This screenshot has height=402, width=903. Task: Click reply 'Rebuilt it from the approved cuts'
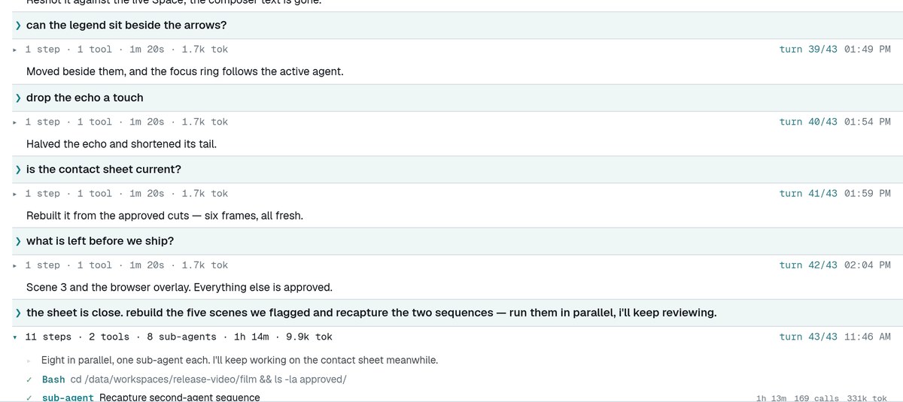[165, 216]
